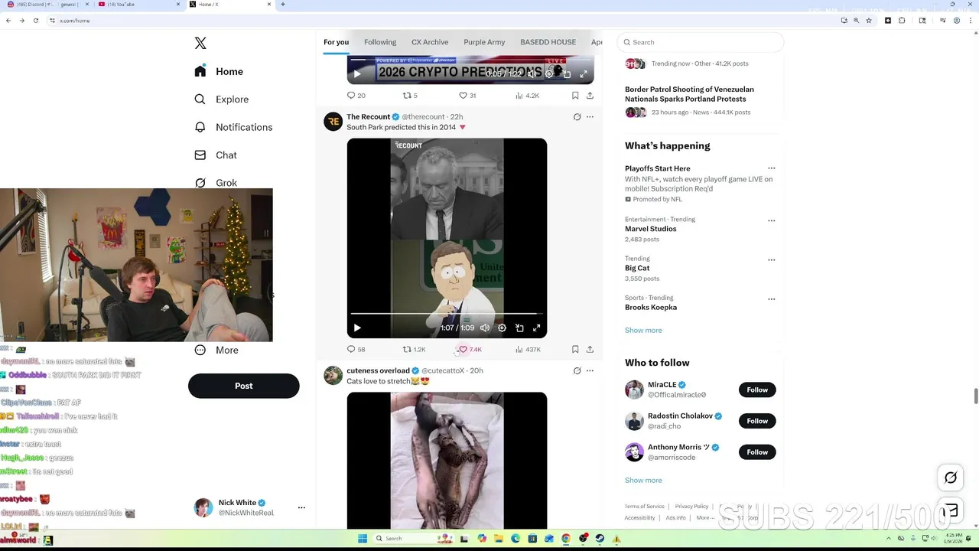Reply to the post with 20 comments
The width and height of the screenshot is (979, 551).
tap(356, 96)
